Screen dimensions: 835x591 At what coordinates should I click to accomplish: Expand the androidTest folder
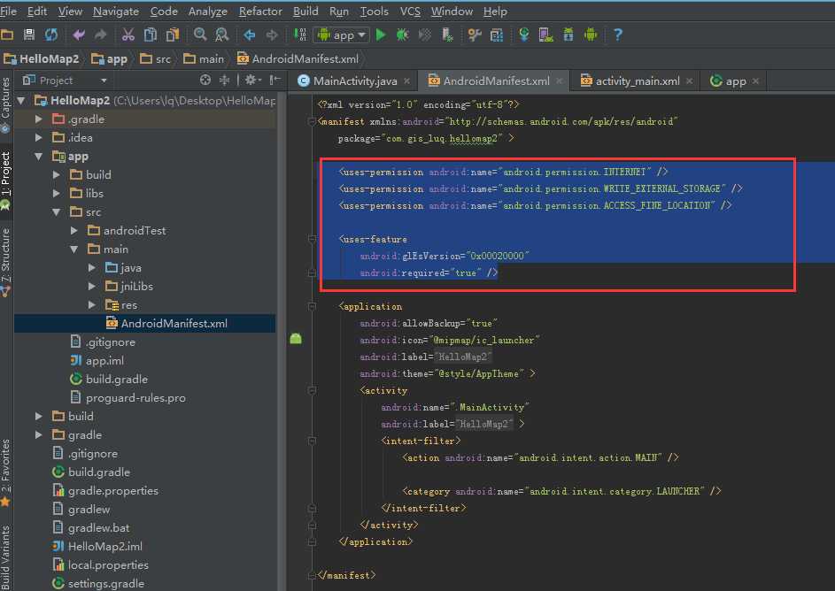tap(74, 230)
